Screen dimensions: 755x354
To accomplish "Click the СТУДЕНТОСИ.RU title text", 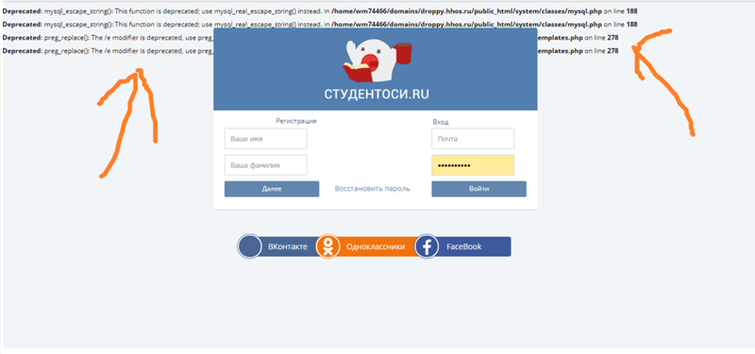I will point(376,94).
